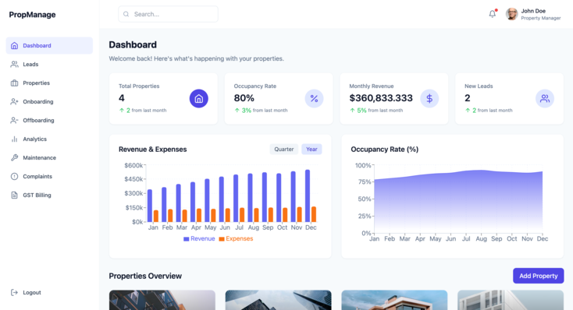This screenshot has width=573, height=310.
Task: Click the Complaints alert circle icon
Action: pyautogui.click(x=14, y=177)
